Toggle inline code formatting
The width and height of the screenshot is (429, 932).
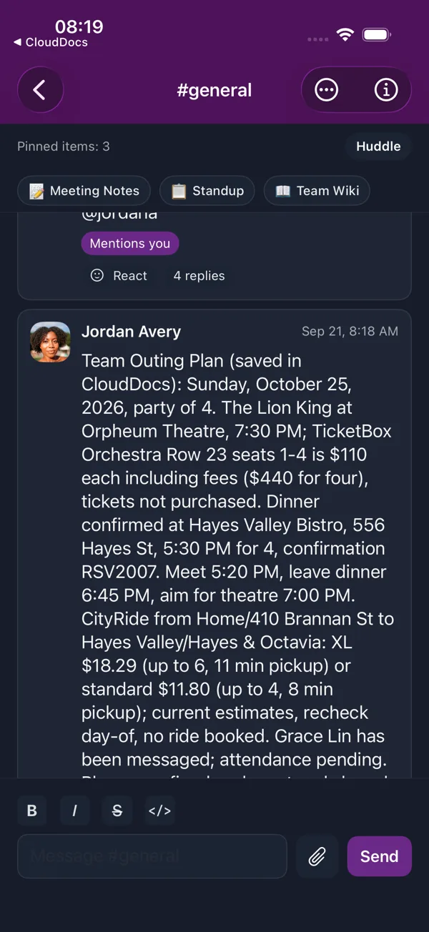pyautogui.click(x=159, y=810)
